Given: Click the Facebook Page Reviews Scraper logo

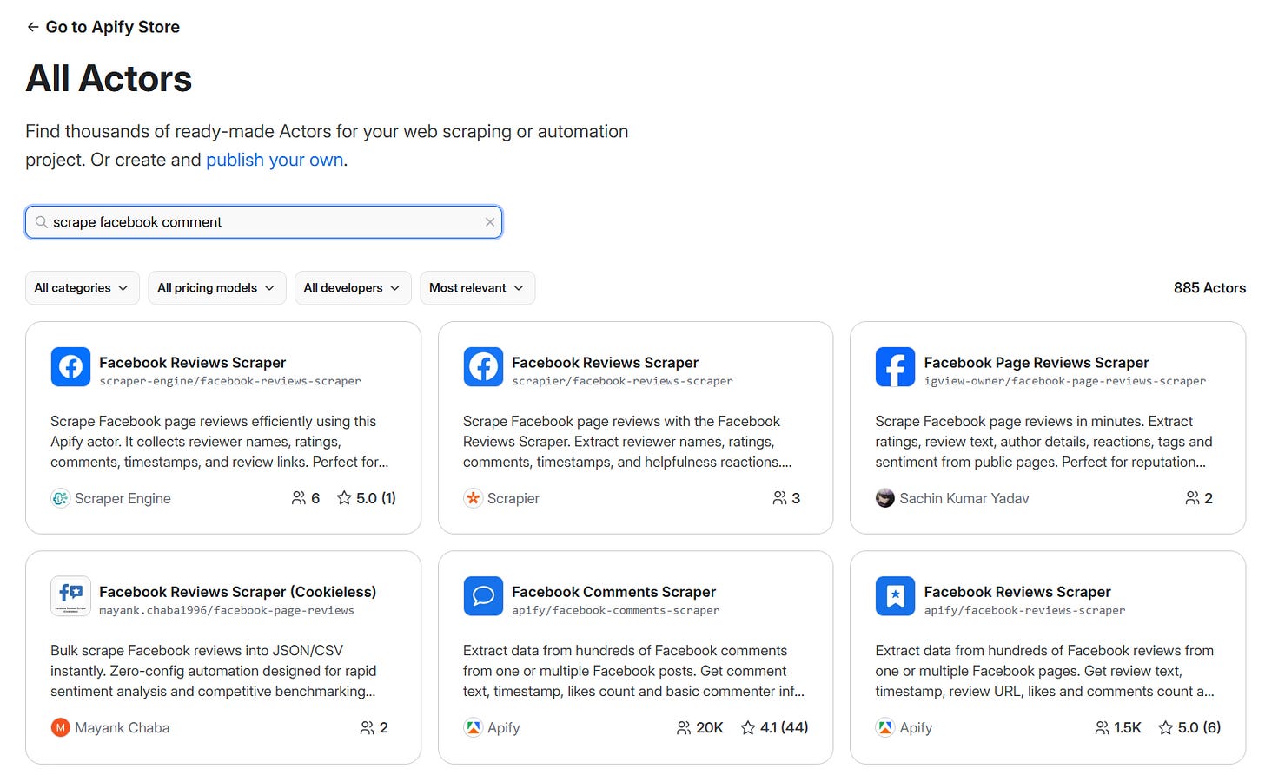Looking at the screenshot, I should 895,367.
